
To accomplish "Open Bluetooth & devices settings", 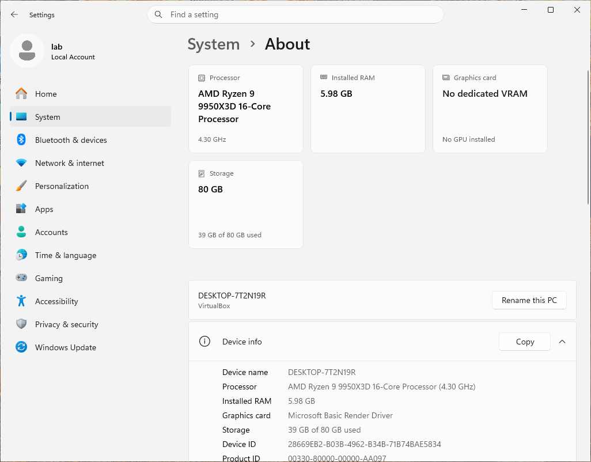I will point(90,140).
